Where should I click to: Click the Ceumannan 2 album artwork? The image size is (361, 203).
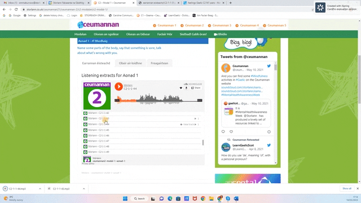coord(97,96)
